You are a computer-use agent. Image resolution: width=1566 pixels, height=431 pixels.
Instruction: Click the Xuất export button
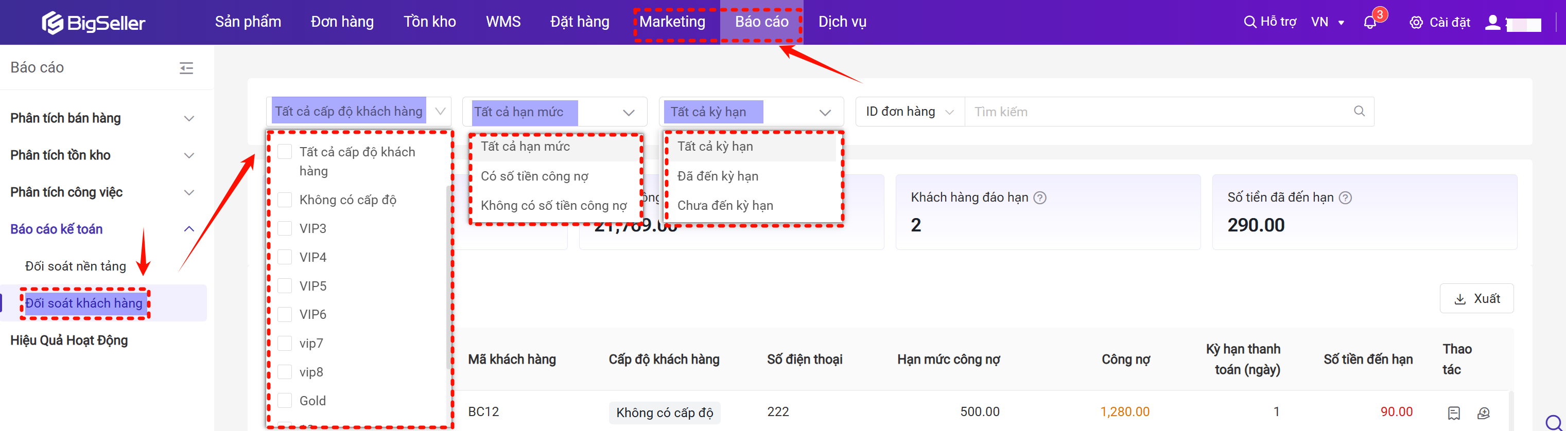point(1476,299)
